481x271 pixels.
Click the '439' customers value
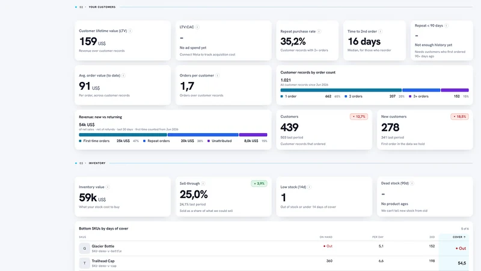(289, 127)
